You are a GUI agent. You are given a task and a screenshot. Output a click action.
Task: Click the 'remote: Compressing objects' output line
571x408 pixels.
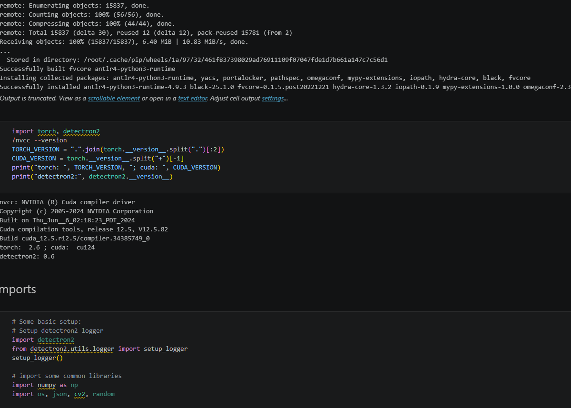point(87,23)
